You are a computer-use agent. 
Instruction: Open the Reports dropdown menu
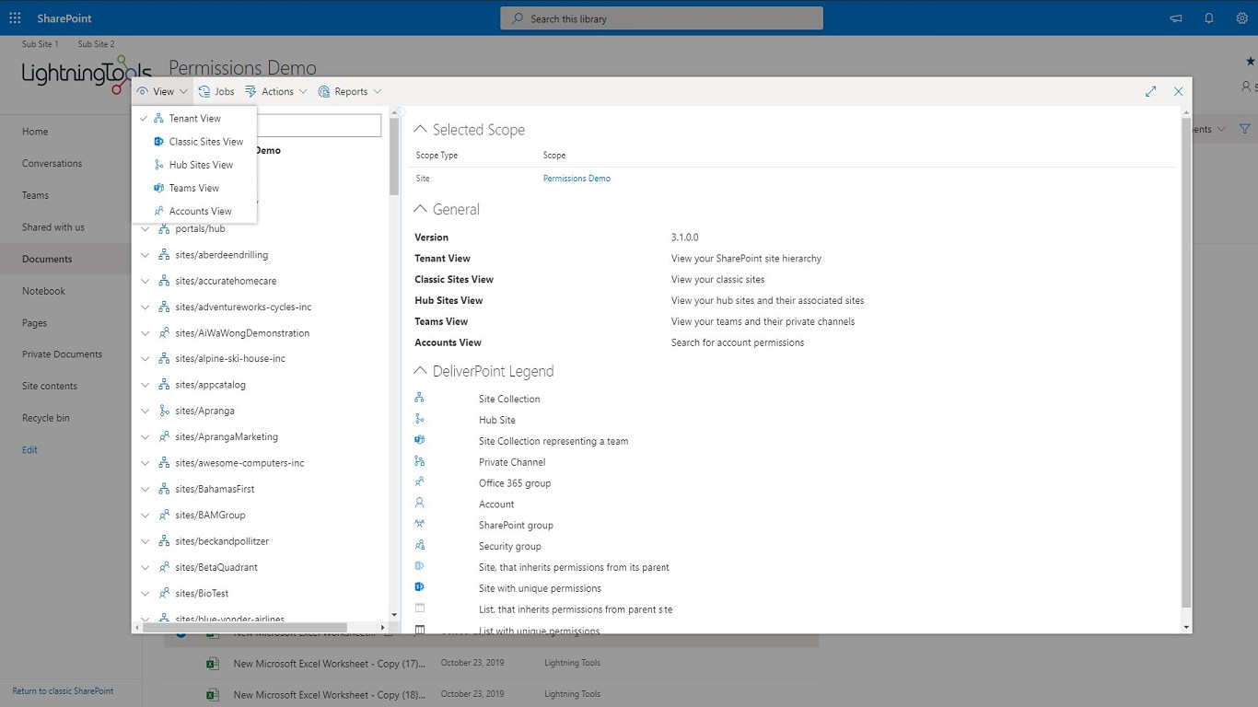(x=349, y=91)
